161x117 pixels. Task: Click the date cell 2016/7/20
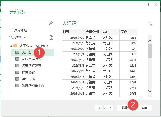point(74,38)
